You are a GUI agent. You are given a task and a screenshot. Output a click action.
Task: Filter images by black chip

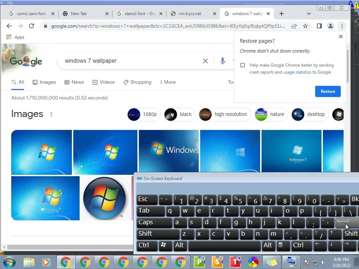(179, 115)
